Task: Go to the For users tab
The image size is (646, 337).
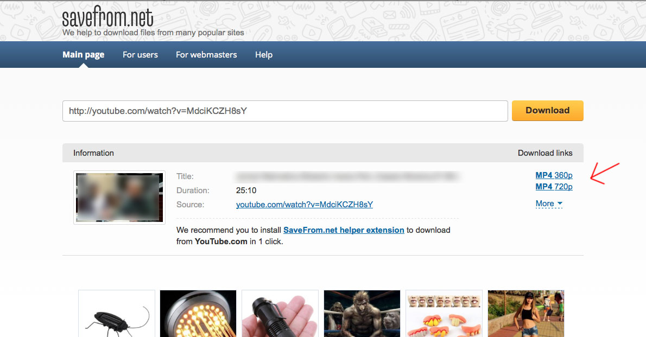Action: [x=140, y=55]
